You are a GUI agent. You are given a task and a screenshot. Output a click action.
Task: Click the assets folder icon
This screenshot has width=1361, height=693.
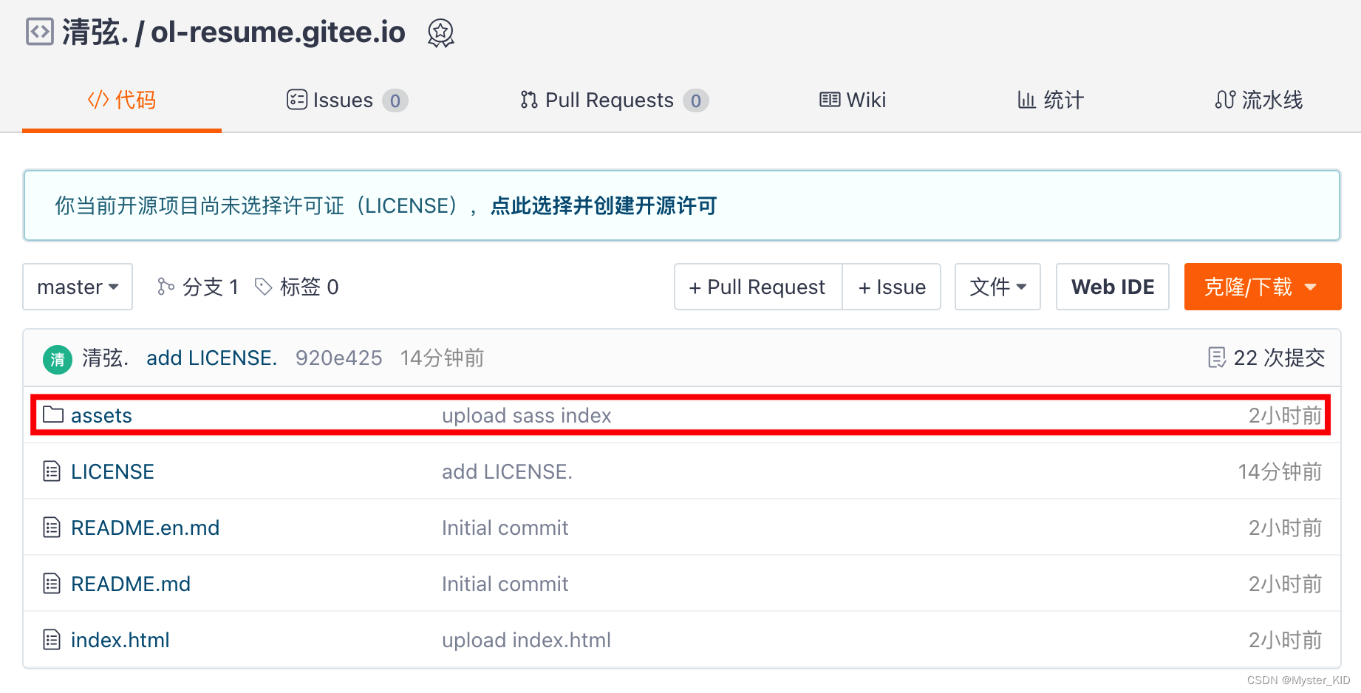coord(53,414)
